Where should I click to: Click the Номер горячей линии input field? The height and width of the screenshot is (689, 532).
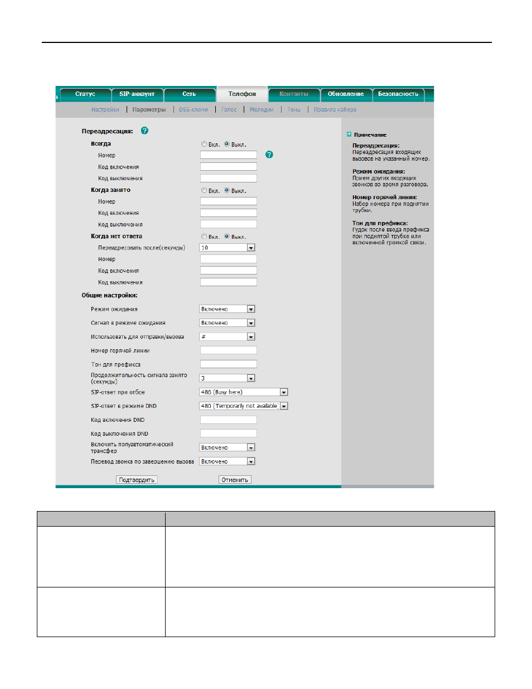[x=229, y=350]
